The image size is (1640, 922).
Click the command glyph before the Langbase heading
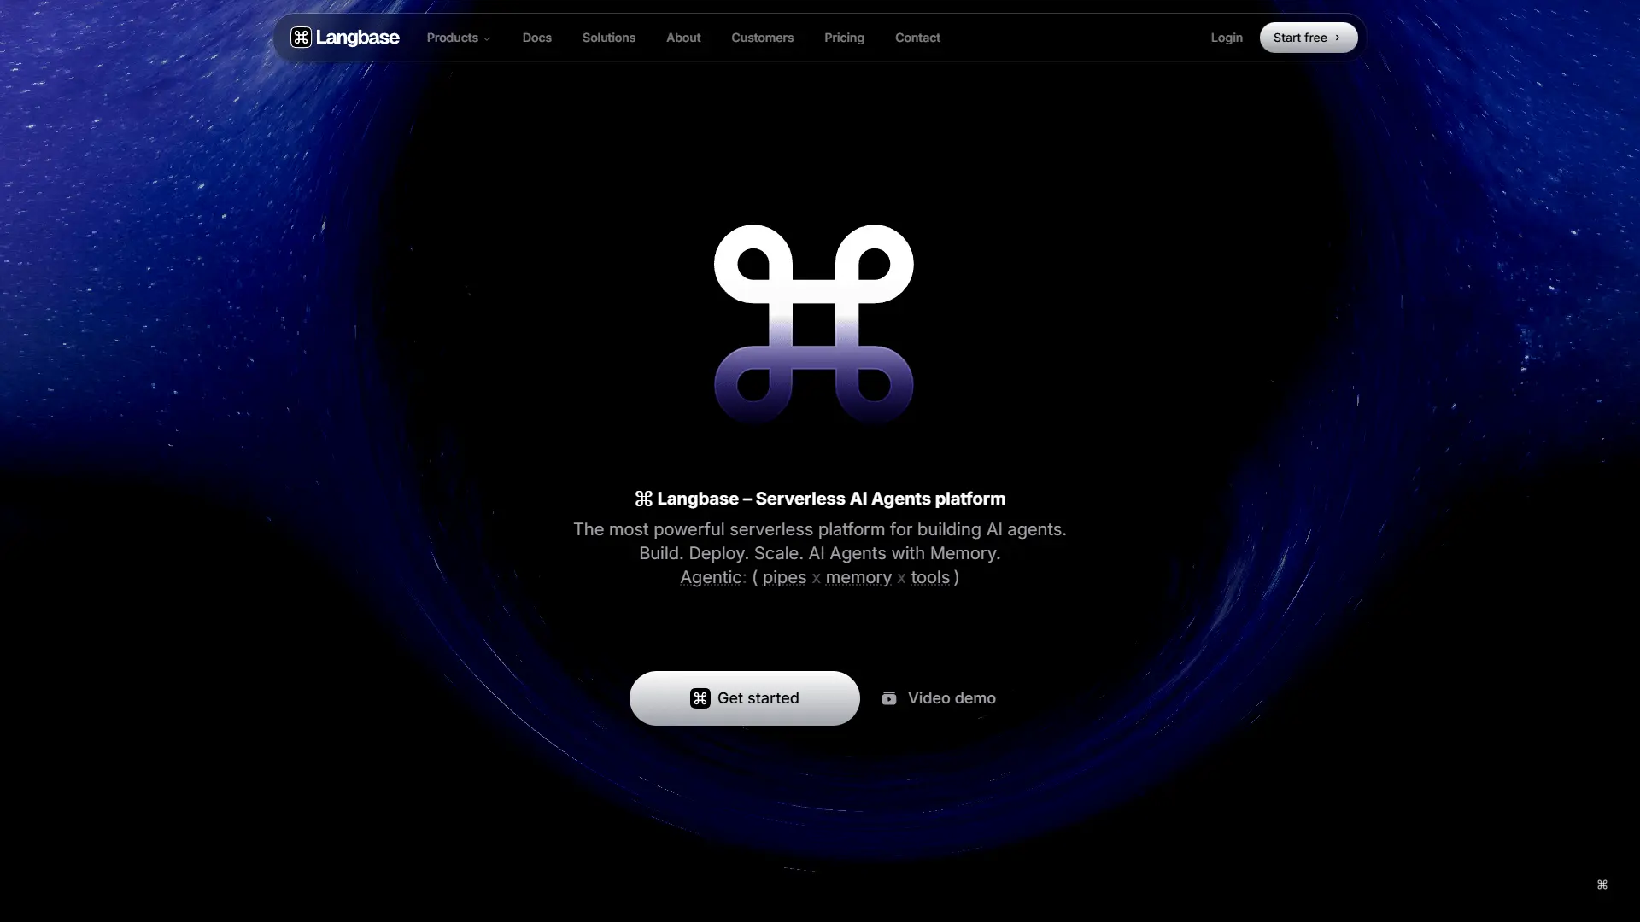(643, 499)
